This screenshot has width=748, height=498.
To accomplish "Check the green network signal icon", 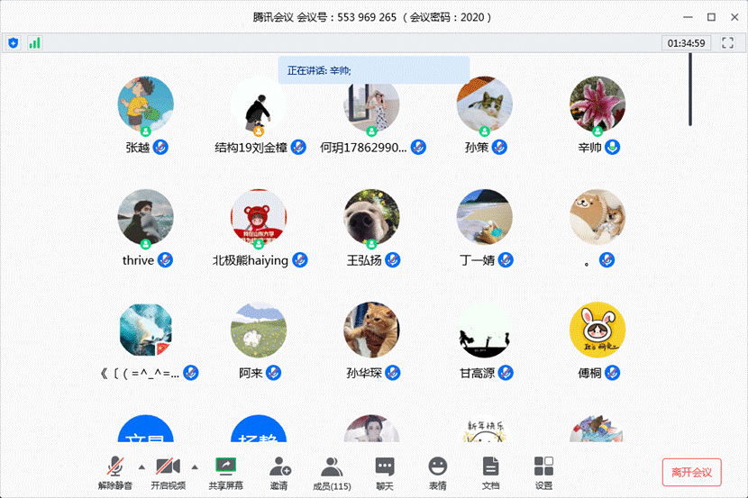I will tap(35, 42).
